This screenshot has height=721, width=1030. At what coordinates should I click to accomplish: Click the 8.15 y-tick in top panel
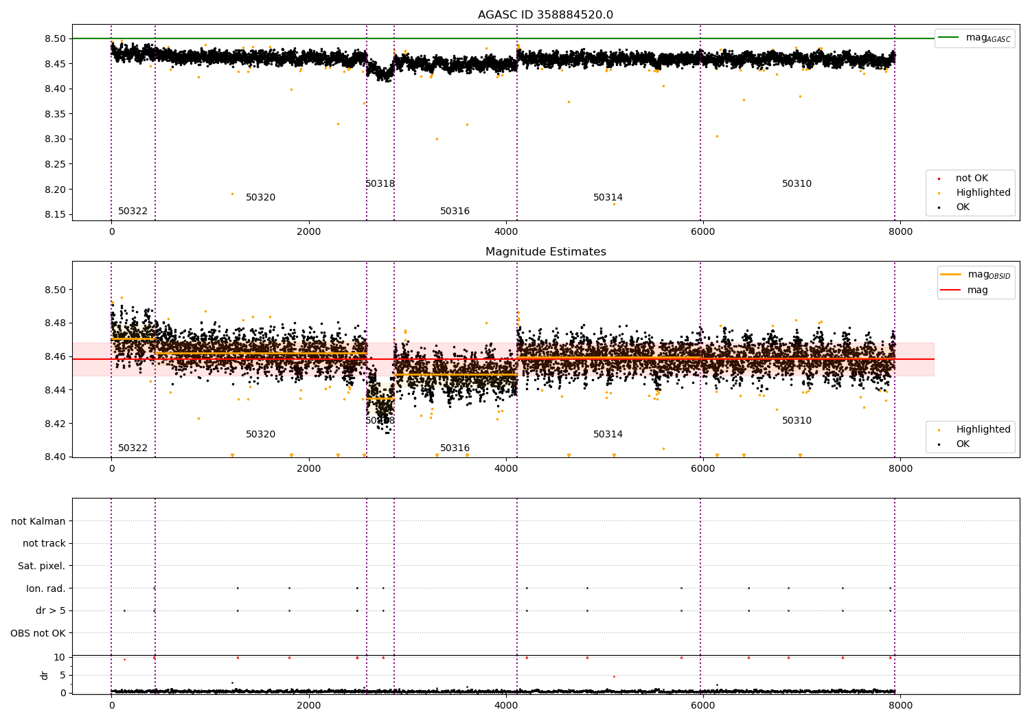tap(55, 215)
